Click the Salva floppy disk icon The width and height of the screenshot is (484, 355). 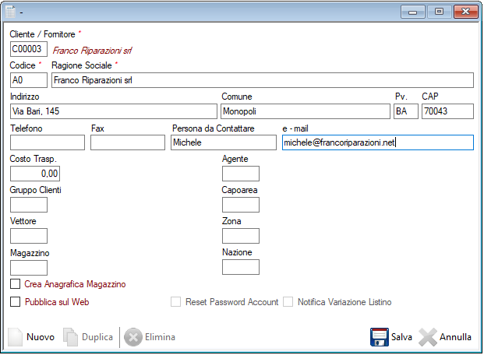(x=379, y=337)
